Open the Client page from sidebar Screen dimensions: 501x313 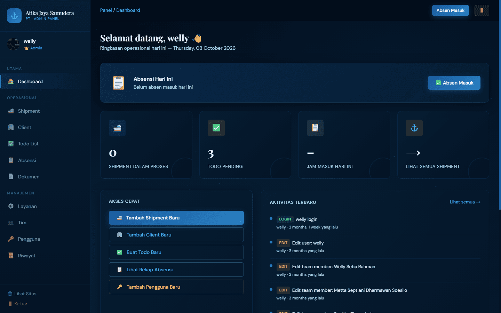(45, 127)
